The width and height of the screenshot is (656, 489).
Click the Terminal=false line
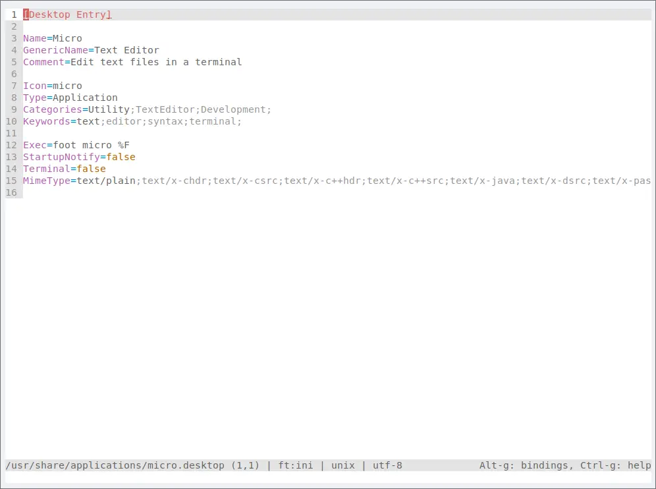click(65, 169)
